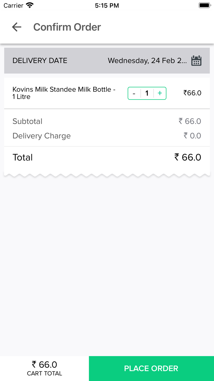Open the calendar icon to change delivery date

coord(196,61)
